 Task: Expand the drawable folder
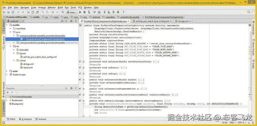click(14, 50)
